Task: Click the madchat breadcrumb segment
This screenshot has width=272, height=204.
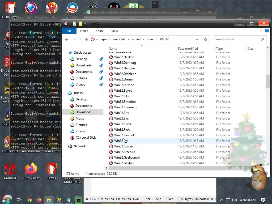Action: pos(119,39)
